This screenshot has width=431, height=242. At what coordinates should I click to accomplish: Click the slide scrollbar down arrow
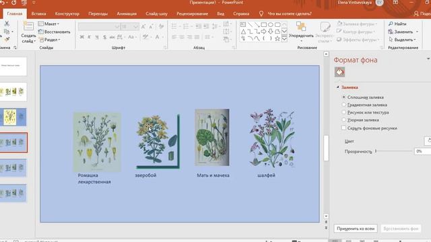point(326,216)
